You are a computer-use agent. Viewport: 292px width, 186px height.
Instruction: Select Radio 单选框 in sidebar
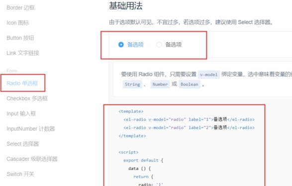pos(22,83)
